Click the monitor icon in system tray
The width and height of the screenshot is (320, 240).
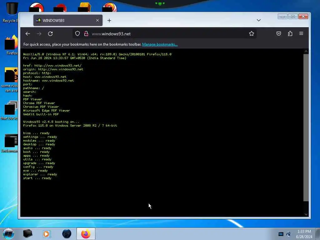coord(281,234)
